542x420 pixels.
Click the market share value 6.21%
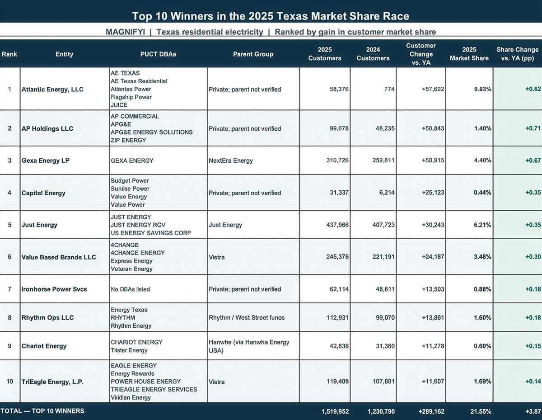(x=483, y=225)
